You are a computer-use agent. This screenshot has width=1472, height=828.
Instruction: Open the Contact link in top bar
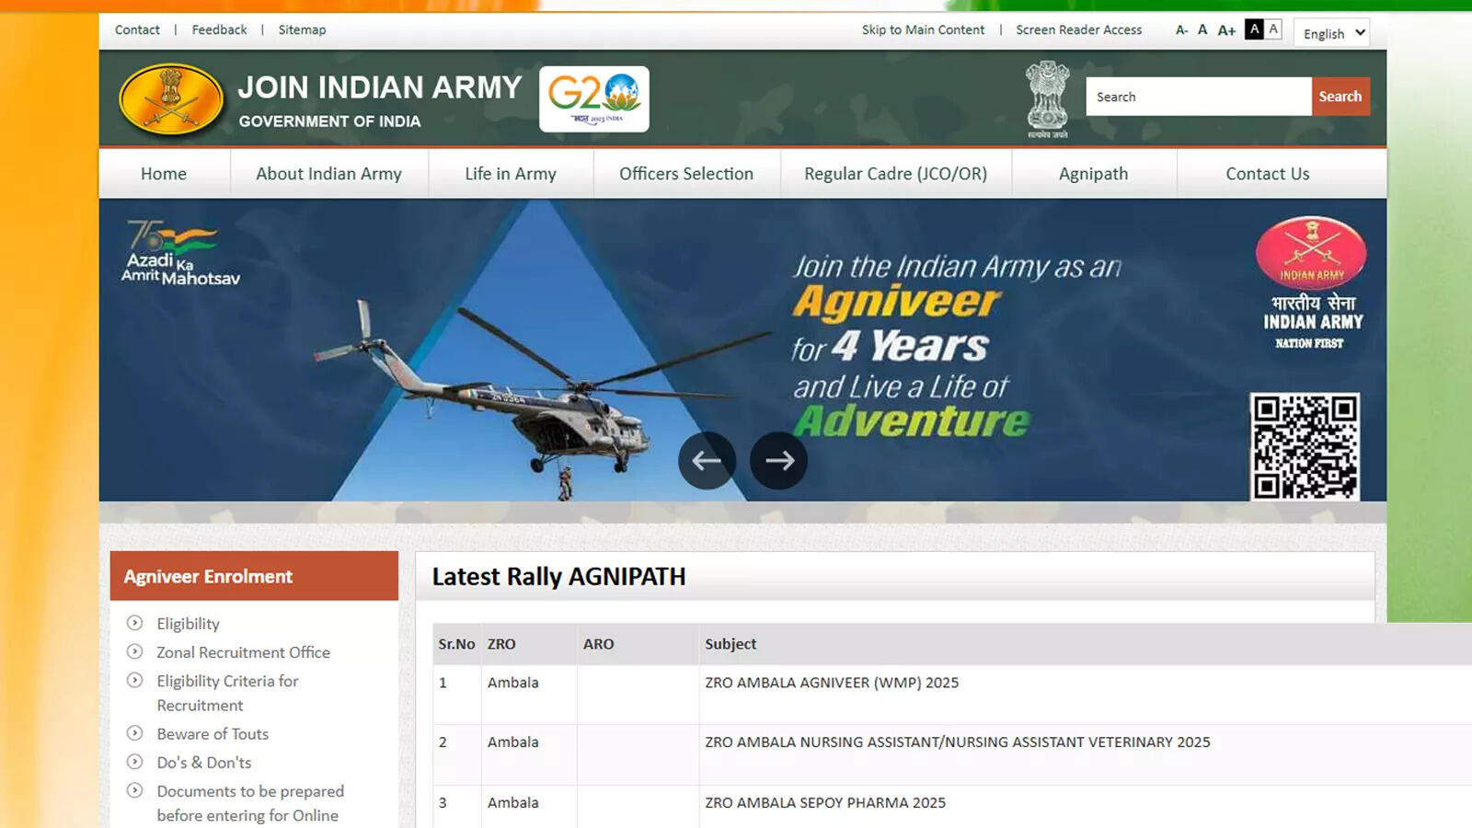pyautogui.click(x=137, y=29)
